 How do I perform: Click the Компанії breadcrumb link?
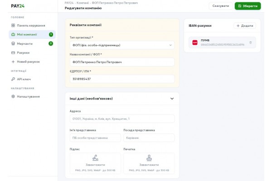pos(83,3)
